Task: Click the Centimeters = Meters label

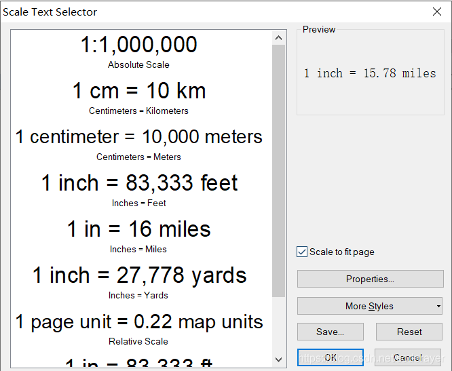Action: point(138,157)
